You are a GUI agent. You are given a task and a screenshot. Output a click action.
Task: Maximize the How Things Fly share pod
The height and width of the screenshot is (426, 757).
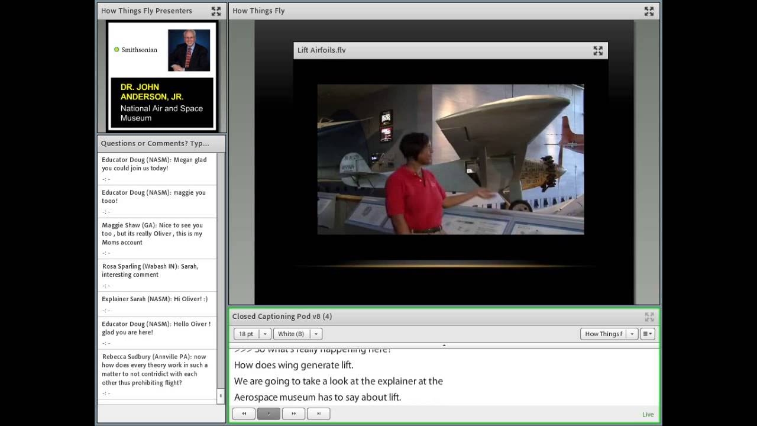[x=649, y=11]
